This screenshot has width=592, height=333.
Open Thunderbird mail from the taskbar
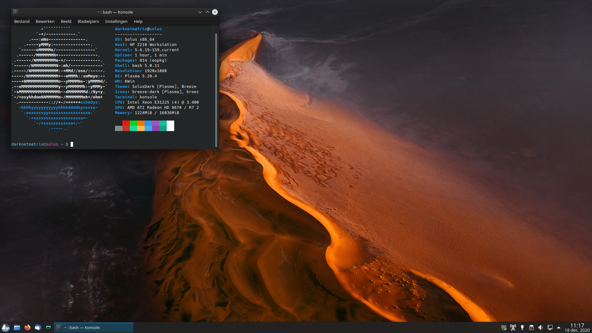point(38,327)
